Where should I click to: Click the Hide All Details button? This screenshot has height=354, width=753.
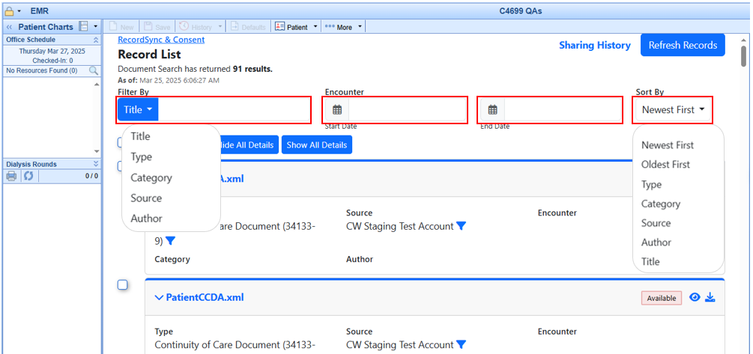(x=248, y=145)
